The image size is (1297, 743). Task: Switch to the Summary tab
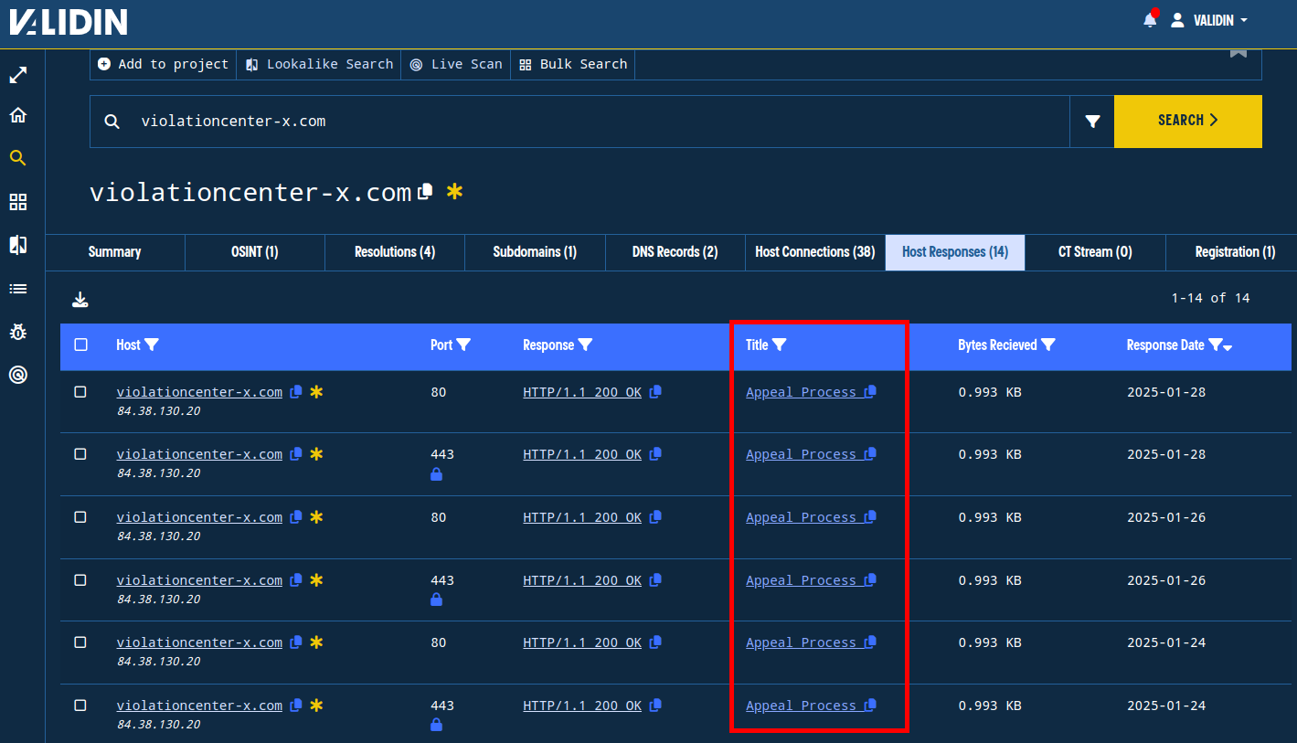click(114, 252)
